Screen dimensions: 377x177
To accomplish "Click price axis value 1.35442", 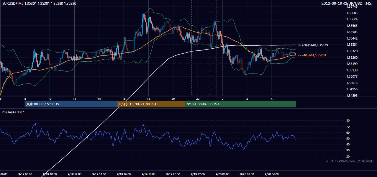I will point(351,38).
